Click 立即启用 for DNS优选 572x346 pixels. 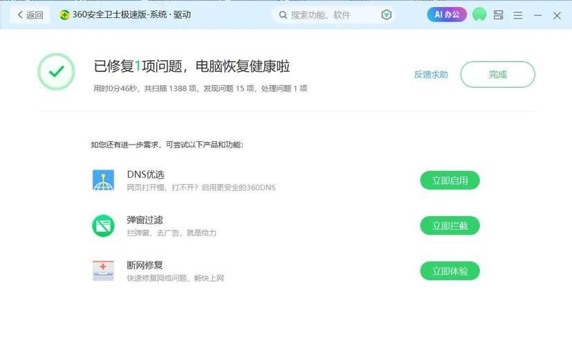(x=450, y=181)
